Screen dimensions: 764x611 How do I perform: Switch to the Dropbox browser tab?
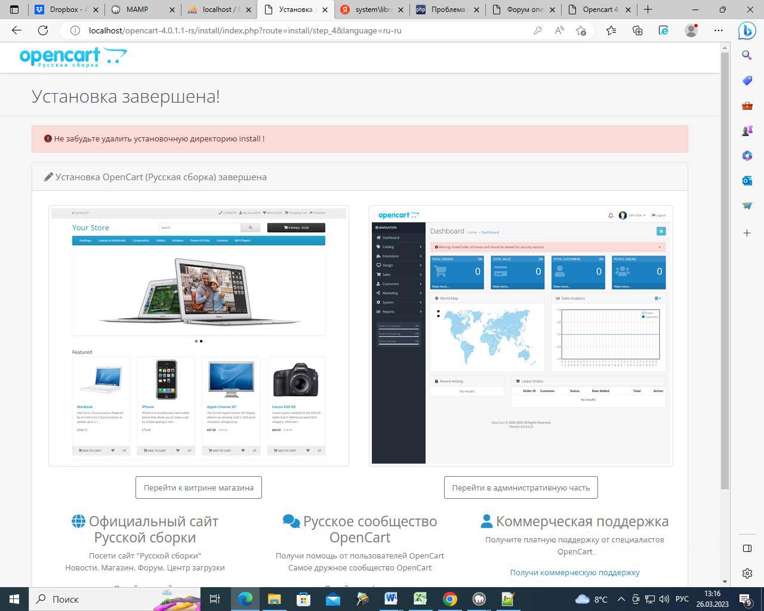[67, 10]
